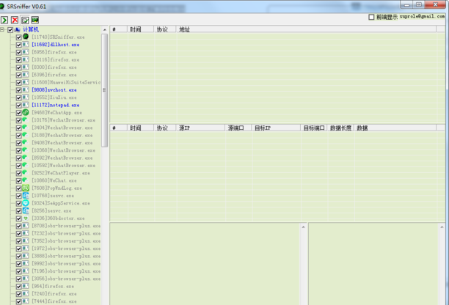Click 时间 column header in upper table

coord(141,29)
